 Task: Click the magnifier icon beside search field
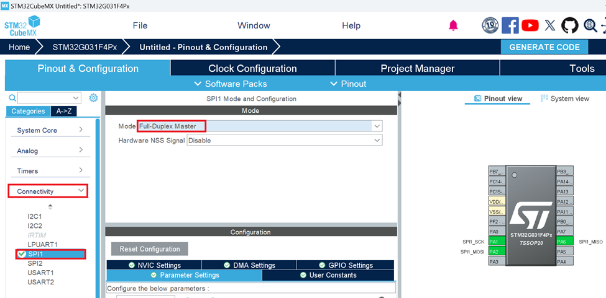(12, 98)
